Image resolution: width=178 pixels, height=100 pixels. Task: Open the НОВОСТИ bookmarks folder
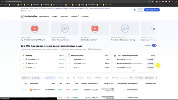pyautogui.click(x=45, y=5)
